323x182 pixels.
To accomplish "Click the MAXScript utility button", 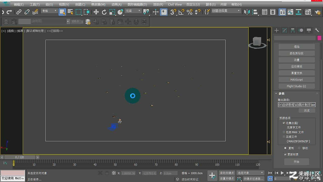I will pos(297,80).
